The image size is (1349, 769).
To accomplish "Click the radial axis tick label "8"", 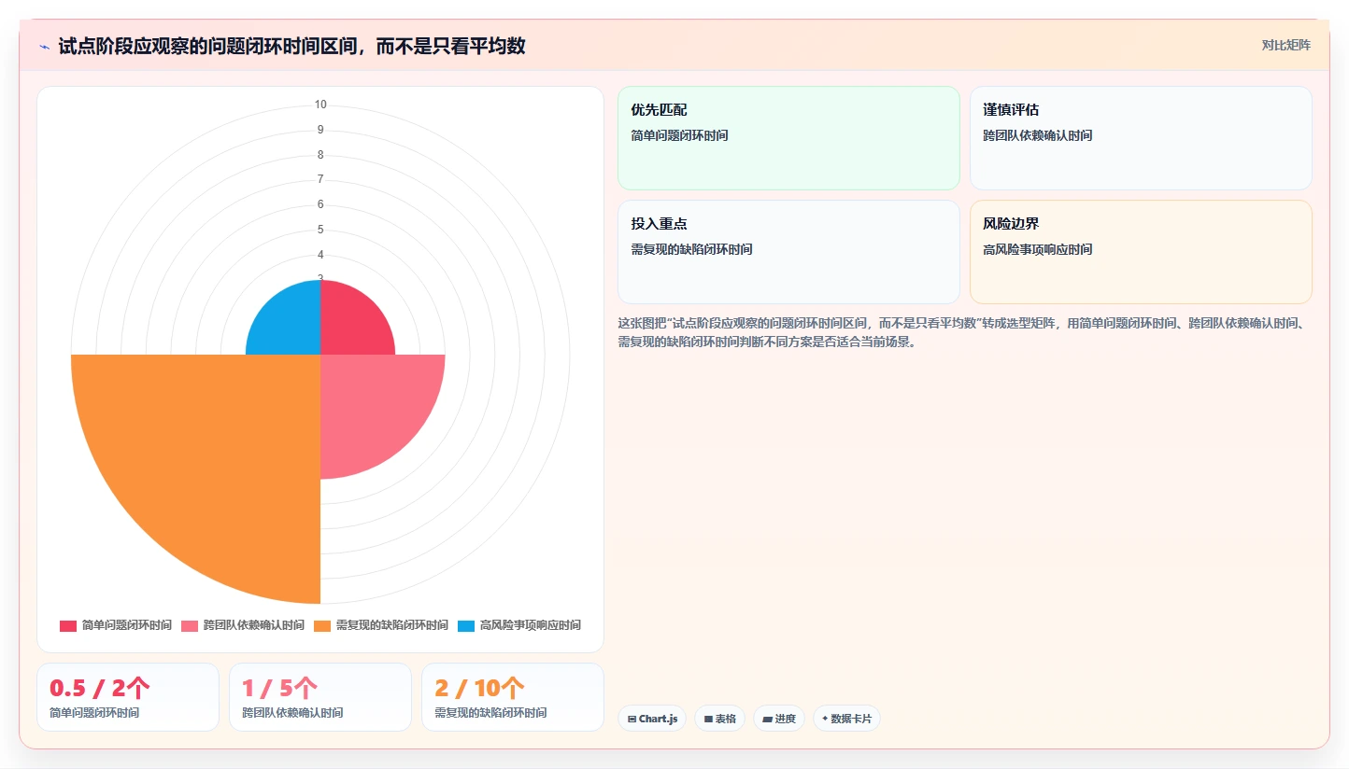I will click(320, 155).
